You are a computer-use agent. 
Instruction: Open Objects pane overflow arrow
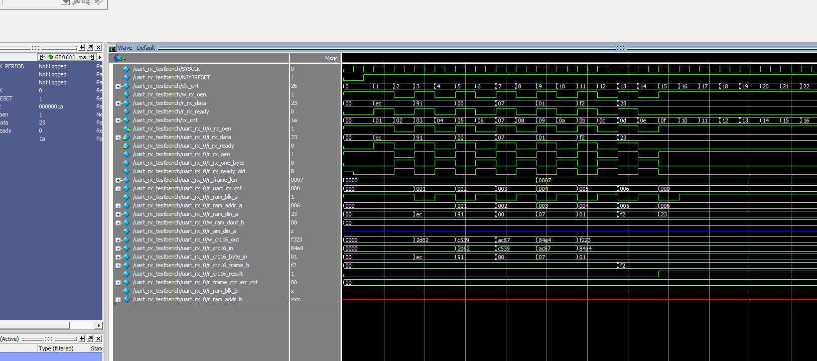click(x=100, y=57)
